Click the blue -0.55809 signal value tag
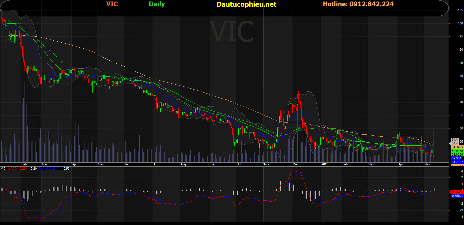Screen dimensions: 464x225 click(x=457, y=196)
